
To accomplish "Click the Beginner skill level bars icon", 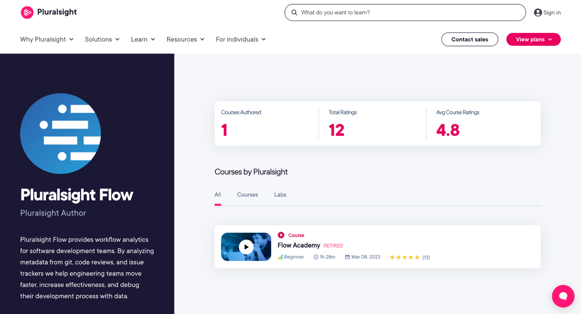I will coord(280,257).
